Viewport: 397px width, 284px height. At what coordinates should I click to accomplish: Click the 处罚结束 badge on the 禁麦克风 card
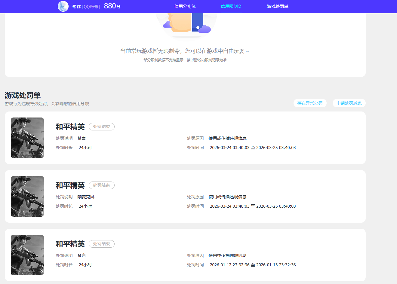(102, 185)
